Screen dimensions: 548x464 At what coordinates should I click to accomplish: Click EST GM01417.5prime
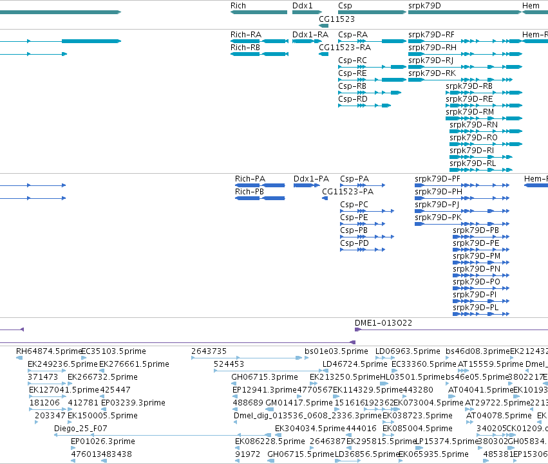coord(299,403)
